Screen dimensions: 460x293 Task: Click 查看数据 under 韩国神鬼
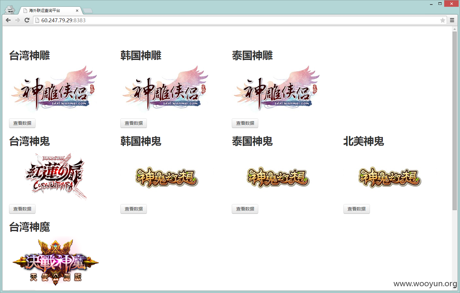(134, 209)
